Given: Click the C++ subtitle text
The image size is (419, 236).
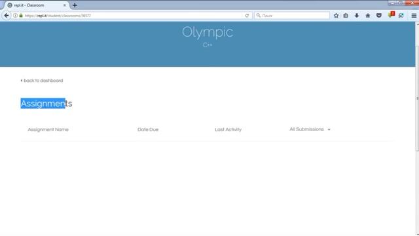Looking at the screenshot, I should point(208,45).
